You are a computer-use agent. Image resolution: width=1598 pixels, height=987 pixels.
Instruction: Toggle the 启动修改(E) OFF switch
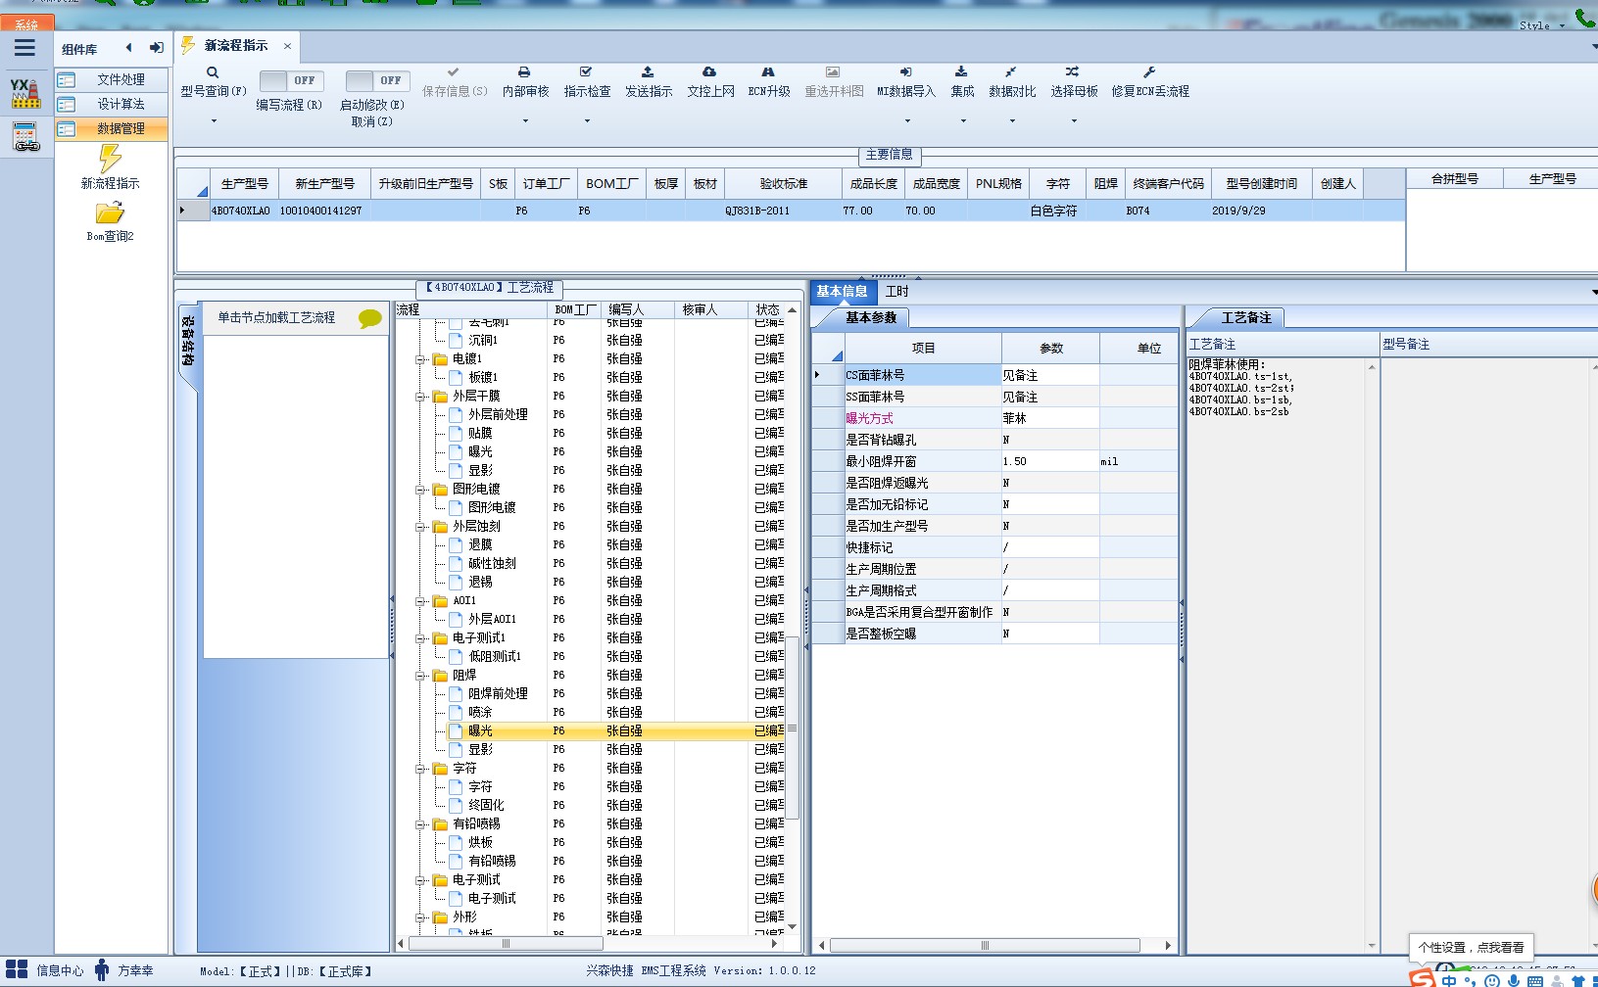point(377,80)
